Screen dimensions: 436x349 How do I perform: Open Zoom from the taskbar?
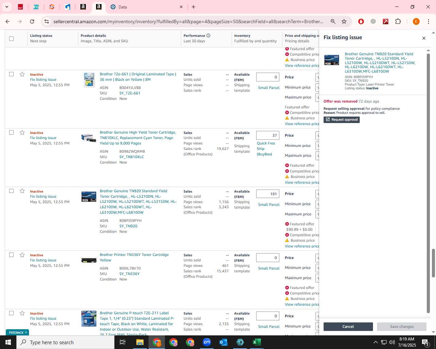pyautogui.click(x=206, y=342)
